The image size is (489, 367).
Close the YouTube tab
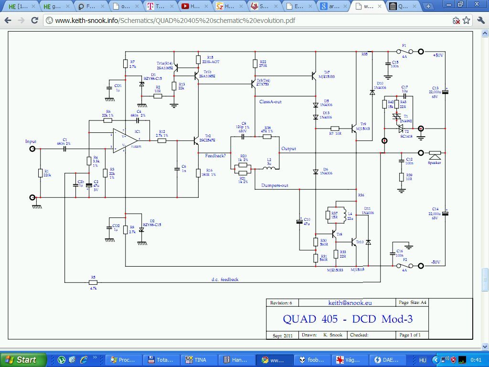206,6
